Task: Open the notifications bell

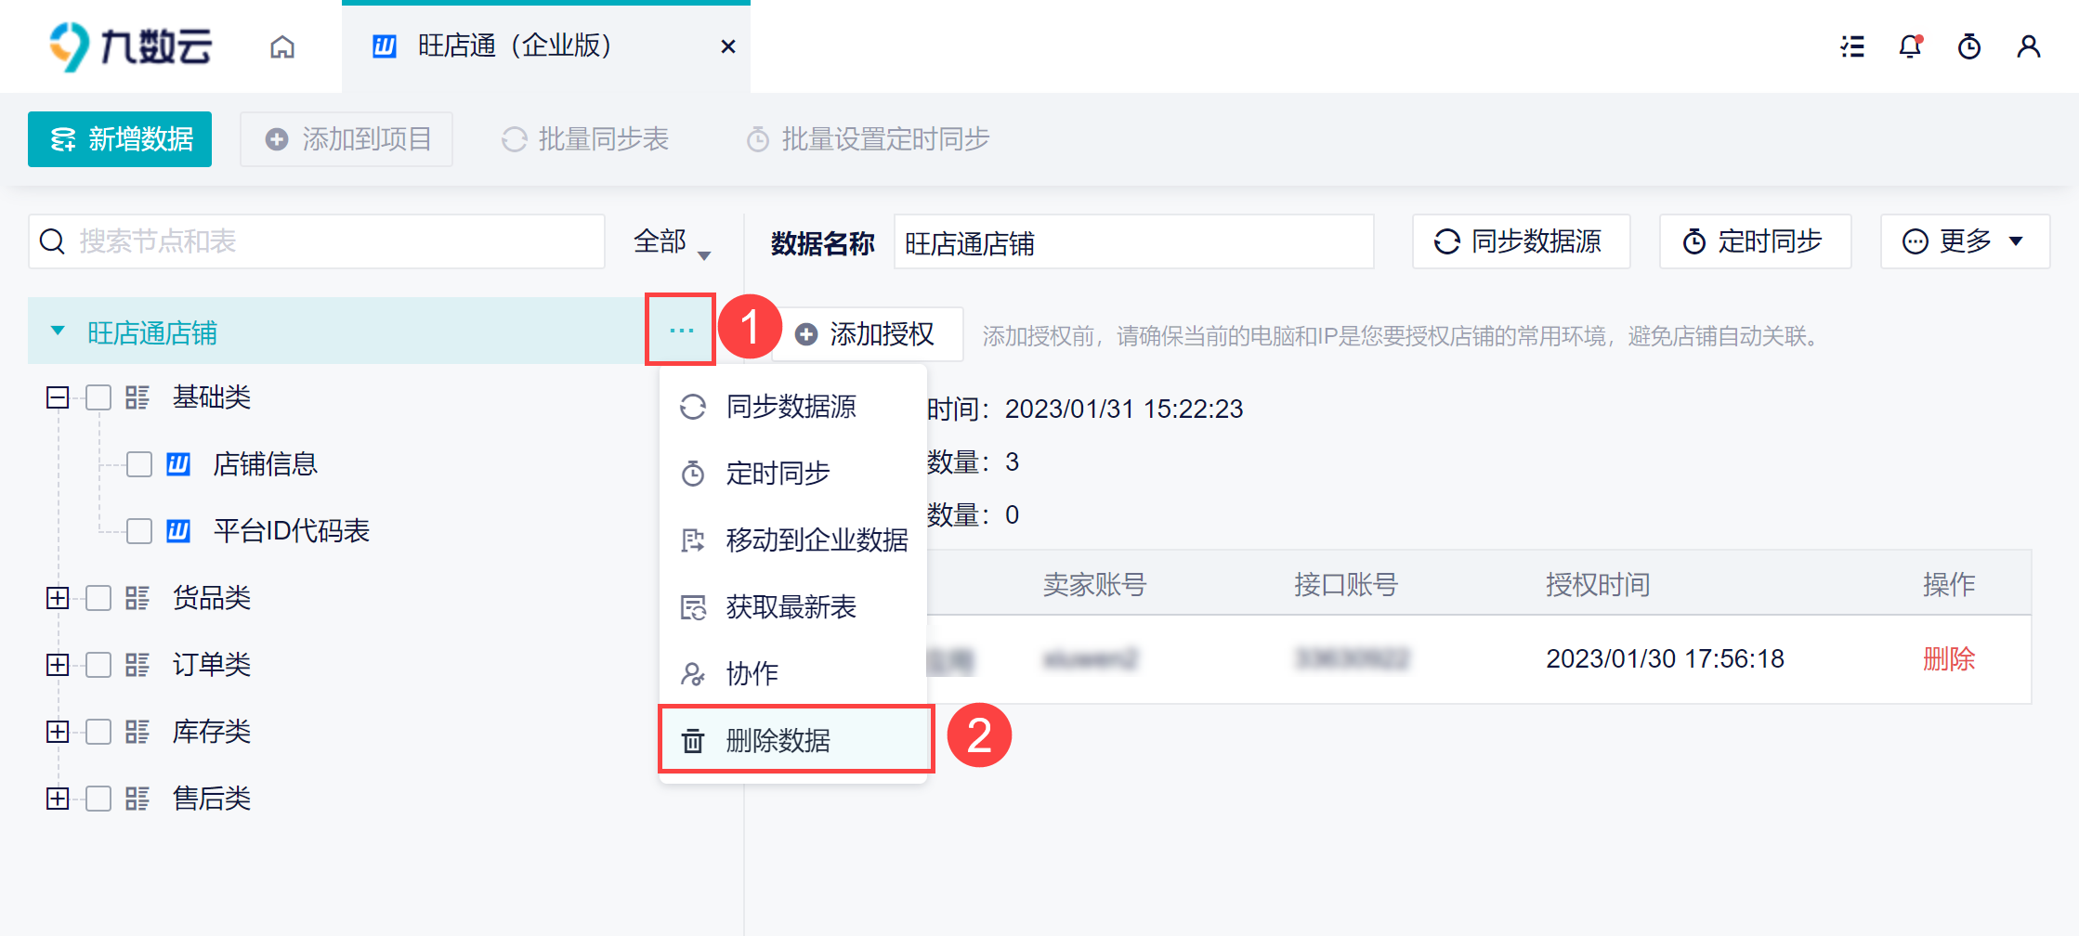Action: point(1910,46)
